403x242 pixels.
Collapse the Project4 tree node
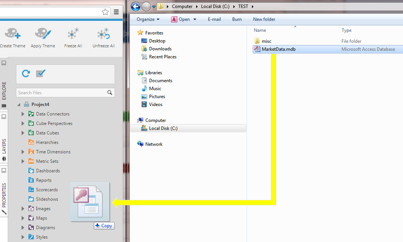[18, 104]
